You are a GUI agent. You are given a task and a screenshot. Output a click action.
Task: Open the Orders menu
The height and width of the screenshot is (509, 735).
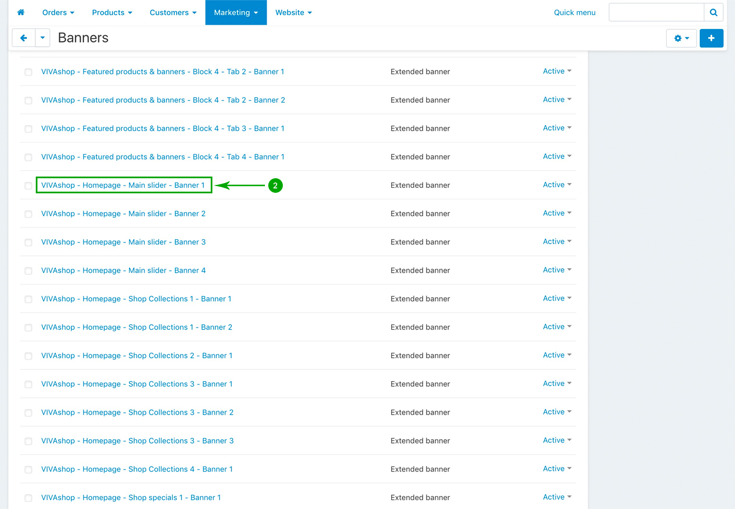pos(58,12)
